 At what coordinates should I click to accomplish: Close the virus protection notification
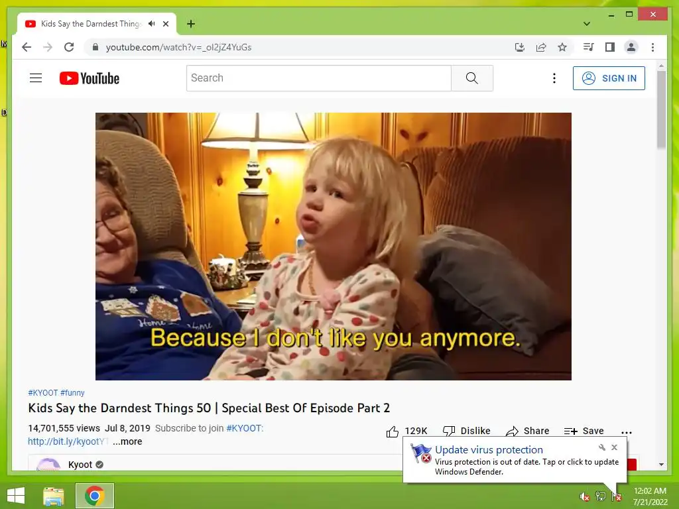[614, 447]
